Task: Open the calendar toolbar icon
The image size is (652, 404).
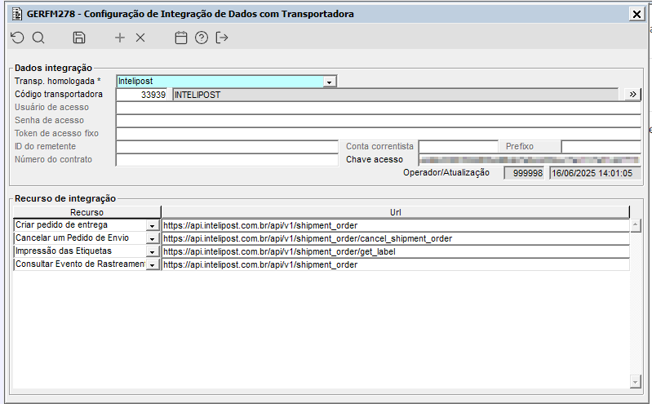Action: point(181,38)
